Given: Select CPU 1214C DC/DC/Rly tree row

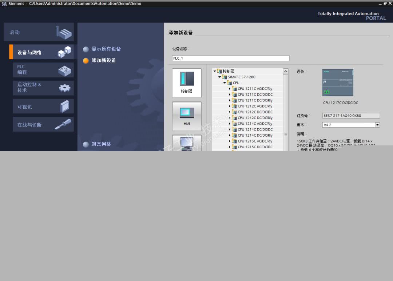Looking at the screenshot, I should pos(248,135).
